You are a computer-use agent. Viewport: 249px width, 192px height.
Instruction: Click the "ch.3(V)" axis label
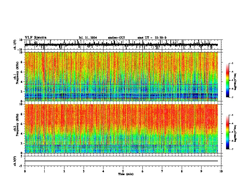pos(15,161)
